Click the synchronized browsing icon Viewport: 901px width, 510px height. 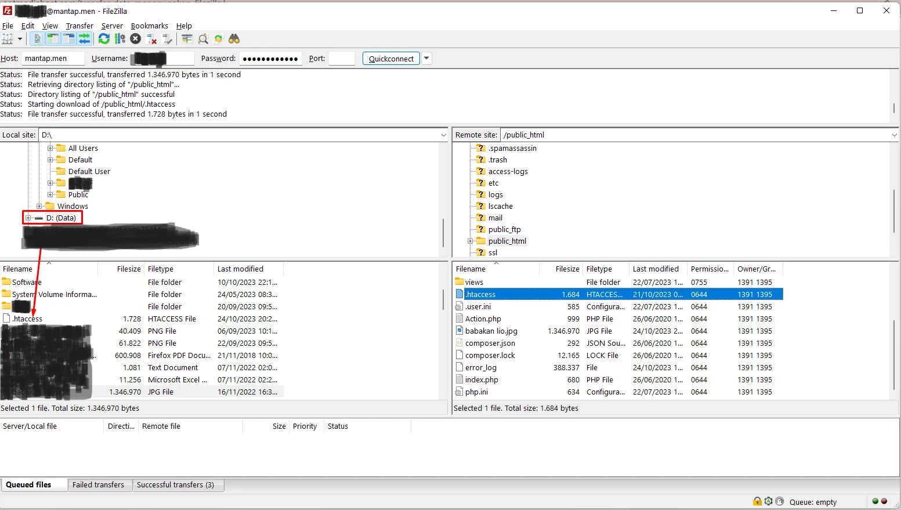(218, 39)
